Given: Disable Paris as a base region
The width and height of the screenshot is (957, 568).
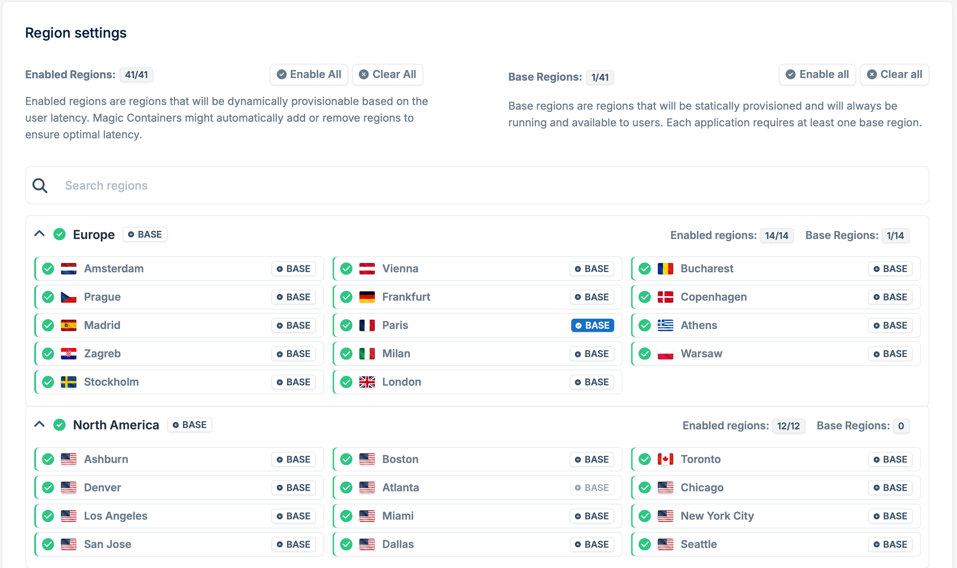Looking at the screenshot, I should [x=592, y=325].
